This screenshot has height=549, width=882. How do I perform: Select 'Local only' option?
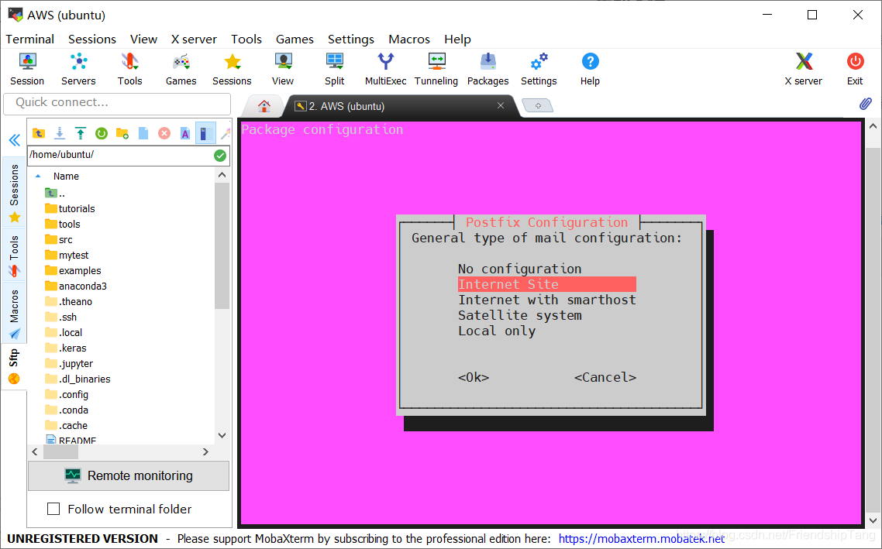click(x=497, y=331)
